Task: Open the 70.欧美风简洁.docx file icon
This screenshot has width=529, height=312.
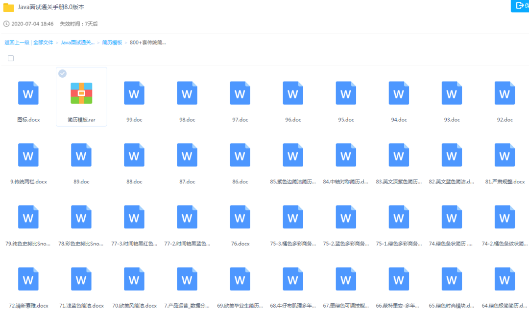Action: (134, 279)
